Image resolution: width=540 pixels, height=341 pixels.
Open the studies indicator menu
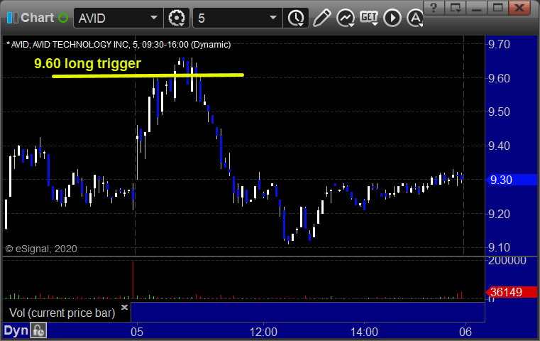346,18
